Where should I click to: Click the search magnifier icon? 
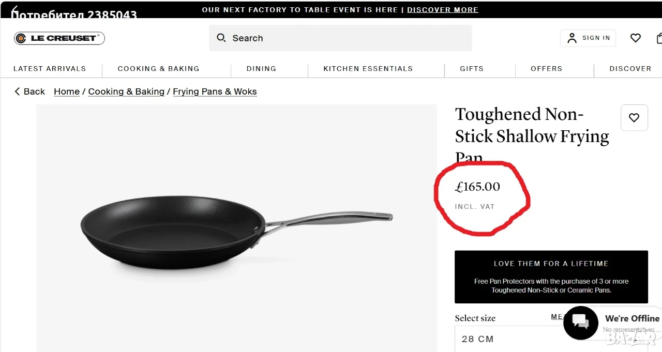[x=221, y=38]
